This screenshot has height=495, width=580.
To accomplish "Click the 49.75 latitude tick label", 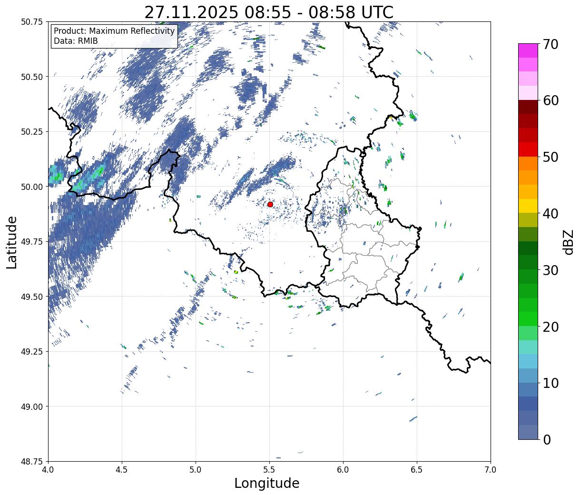I will 32,242.
